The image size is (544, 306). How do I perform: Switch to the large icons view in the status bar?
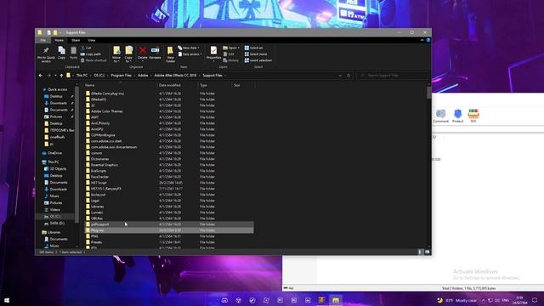click(x=427, y=252)
